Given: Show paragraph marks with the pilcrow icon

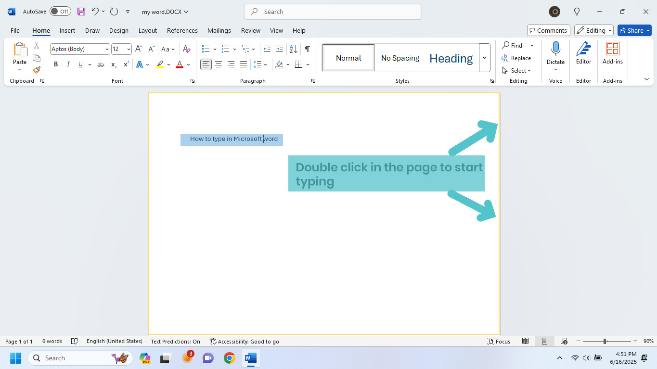Looking at the screenshot, I should [x=307, y=49].
